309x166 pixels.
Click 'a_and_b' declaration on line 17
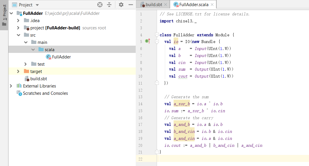pos(182,124)
